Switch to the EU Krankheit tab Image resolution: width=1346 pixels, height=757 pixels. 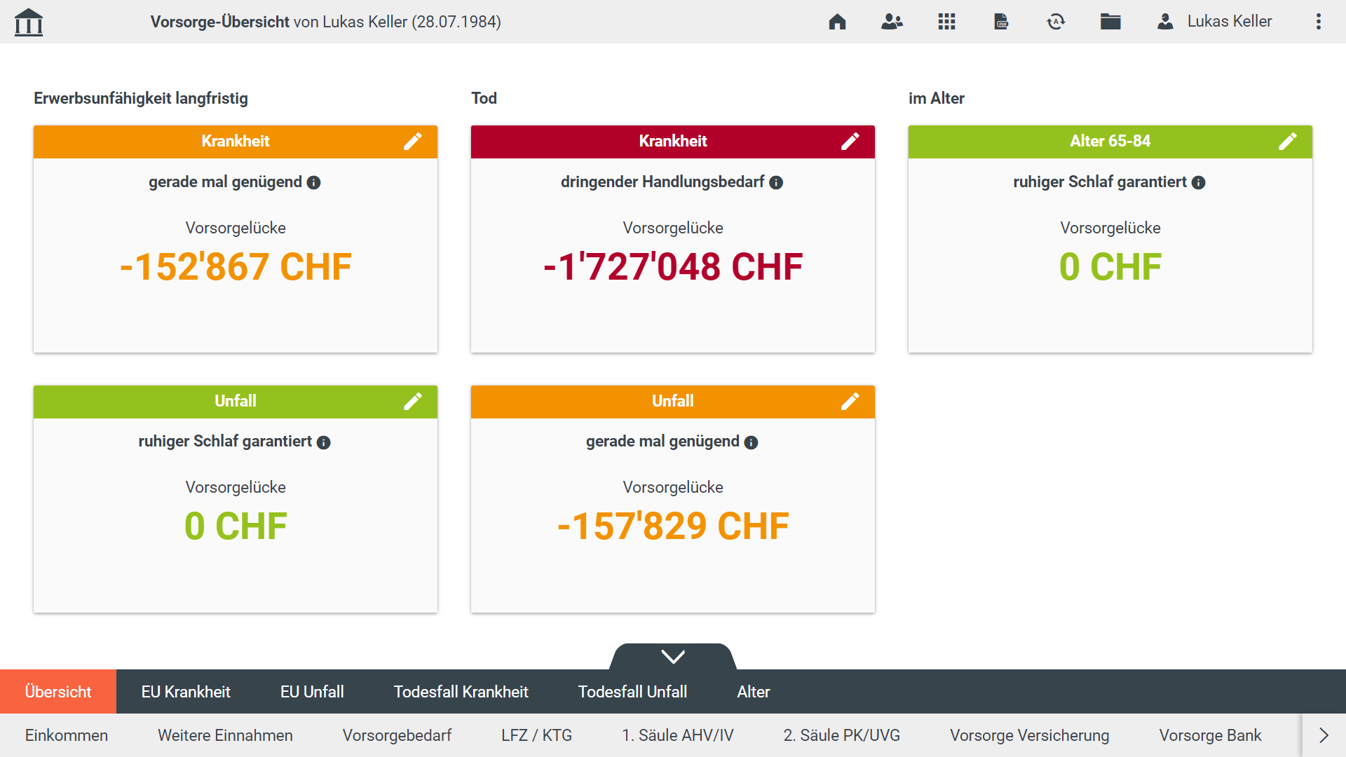tap(186, 692)
